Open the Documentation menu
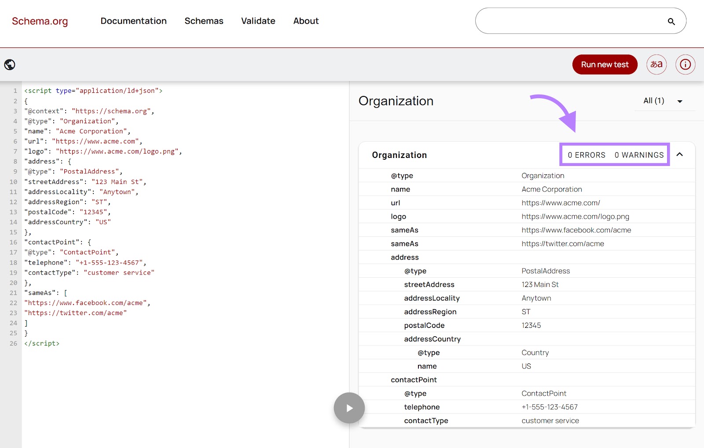 [133, 21]
